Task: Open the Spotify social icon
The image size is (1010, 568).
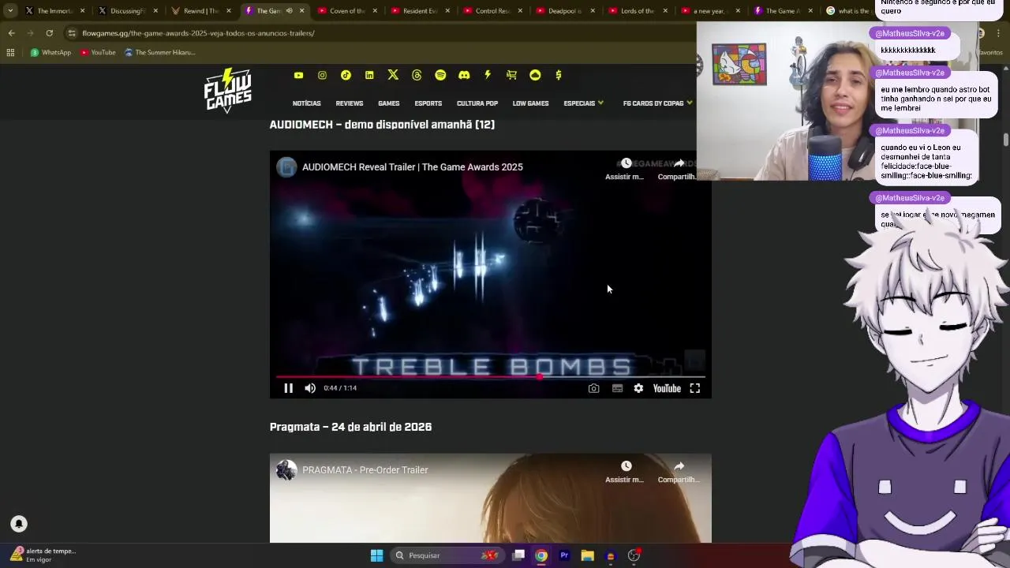Action: point(440,75)
